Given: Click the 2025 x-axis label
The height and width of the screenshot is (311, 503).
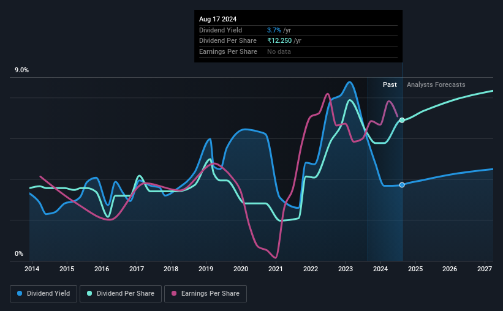Looking at the screenshot, I should click(x=415, y=269).
